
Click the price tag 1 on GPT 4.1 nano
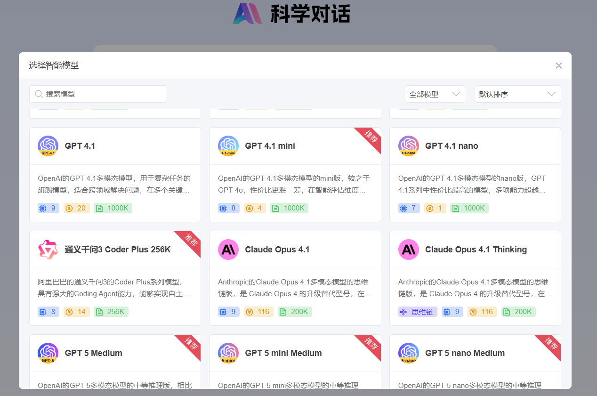point(435,208)
